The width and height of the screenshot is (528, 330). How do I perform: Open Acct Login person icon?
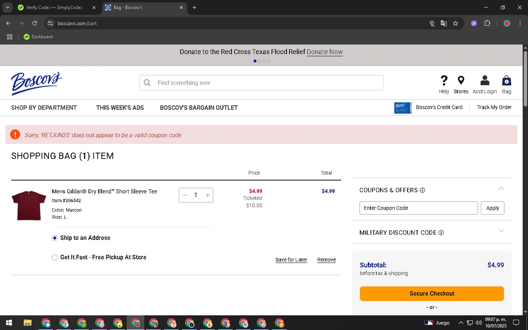point(485,81)
